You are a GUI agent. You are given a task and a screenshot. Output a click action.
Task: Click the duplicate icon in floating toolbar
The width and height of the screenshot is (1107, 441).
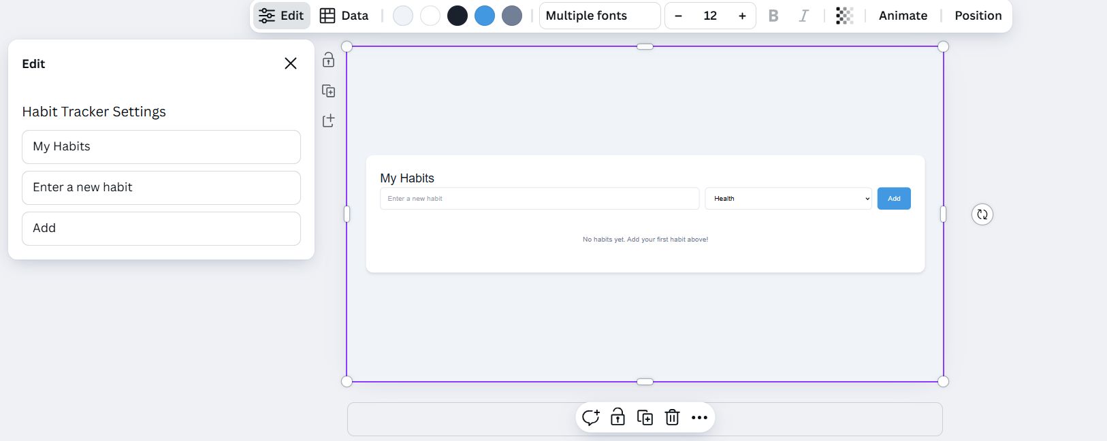pyautogui.click(x=645, y=417)
